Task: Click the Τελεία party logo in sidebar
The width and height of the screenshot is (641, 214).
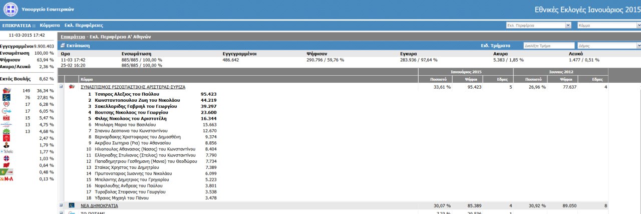Action: [7, 151]
